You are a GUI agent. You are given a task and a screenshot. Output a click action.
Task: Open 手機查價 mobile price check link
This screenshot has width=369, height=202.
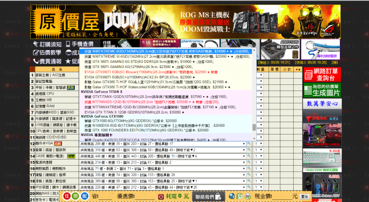pos(79,44)
